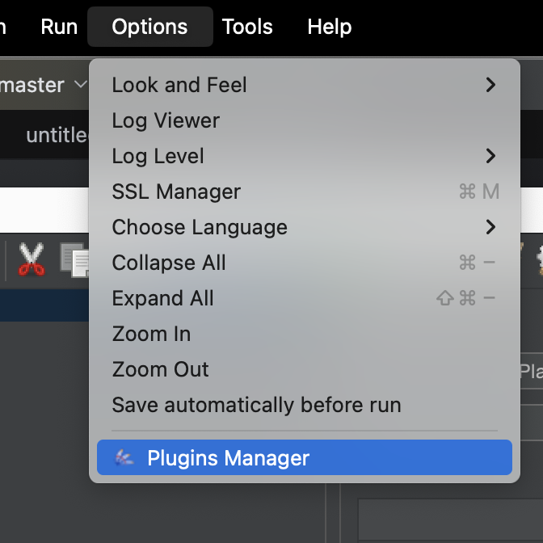
Task: Expand the Log Level submenu arrow
Action: (x=490, y=156)
